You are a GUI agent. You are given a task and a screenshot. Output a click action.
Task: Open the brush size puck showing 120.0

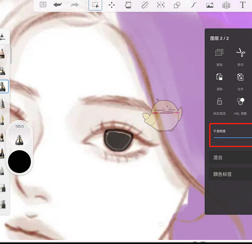click(x=20, y=134)
